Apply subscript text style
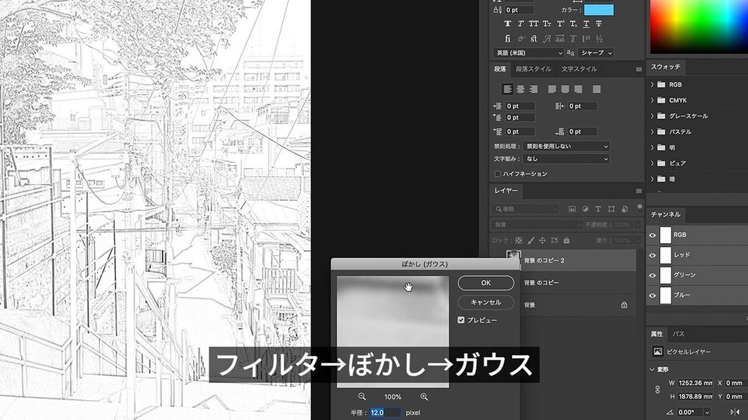 tap(573, 24)
